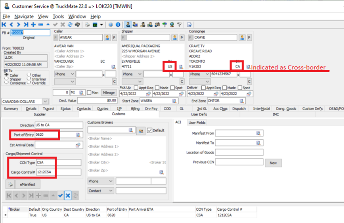Uncheck the Default broker checkbox
The width and height of the screenshot is (344, 223).
coord(149,130)
